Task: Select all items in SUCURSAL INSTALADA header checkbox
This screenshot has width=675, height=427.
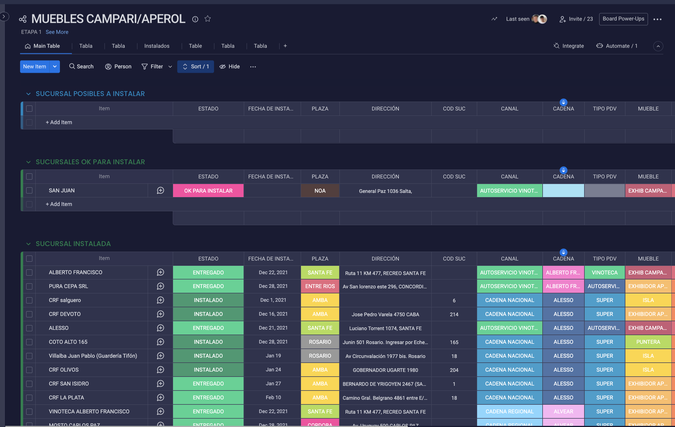Action: (x=29, y=258)
